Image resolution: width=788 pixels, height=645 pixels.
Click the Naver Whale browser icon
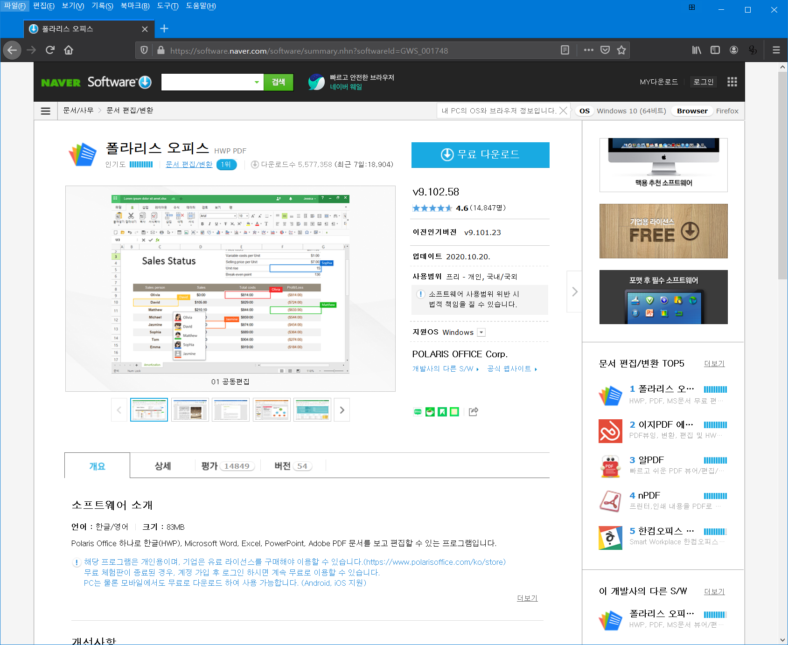point(316,82)
